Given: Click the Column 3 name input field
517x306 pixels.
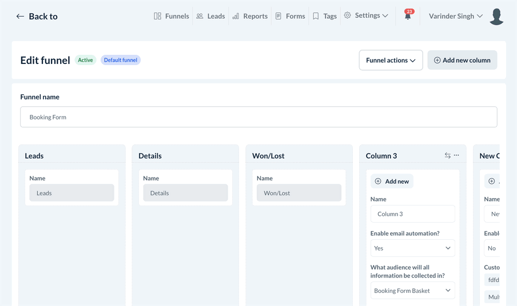Looking at the screenshot, I should point(412,214).
